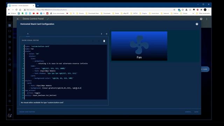The image size is (224, 126).
Task: Click the Fan card preview
Action: [139, 46]
